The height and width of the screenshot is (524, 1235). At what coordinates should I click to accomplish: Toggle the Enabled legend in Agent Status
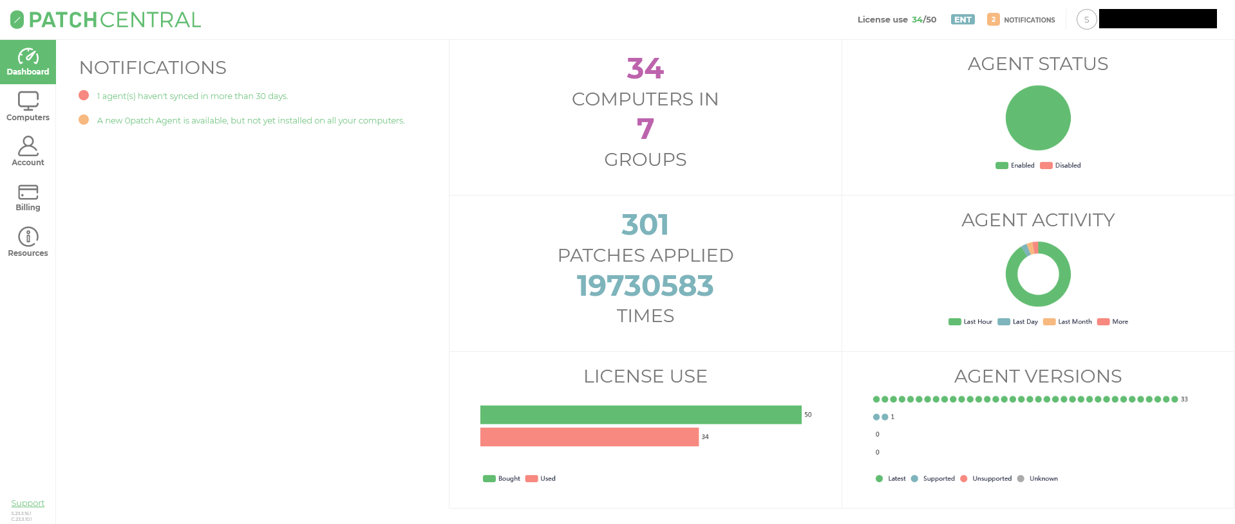tap(1015, 165)
